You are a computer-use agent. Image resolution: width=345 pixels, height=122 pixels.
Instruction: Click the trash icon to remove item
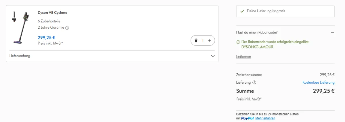tap(196, 40)
